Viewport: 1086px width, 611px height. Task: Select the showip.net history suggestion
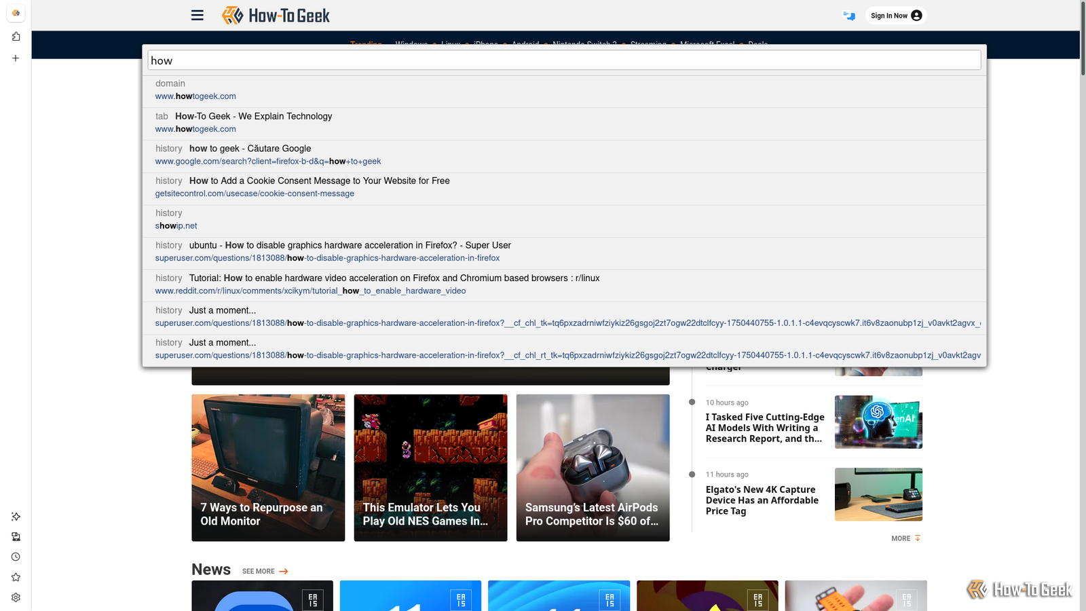coord(564,221)
